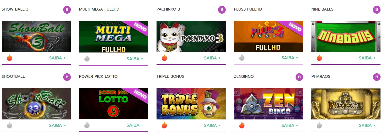Open the Pharaos game thumbnail

[x=346, y=104]
